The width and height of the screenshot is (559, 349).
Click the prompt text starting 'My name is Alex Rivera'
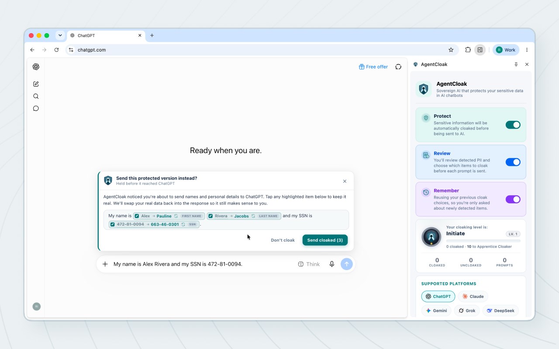[178, 264]
